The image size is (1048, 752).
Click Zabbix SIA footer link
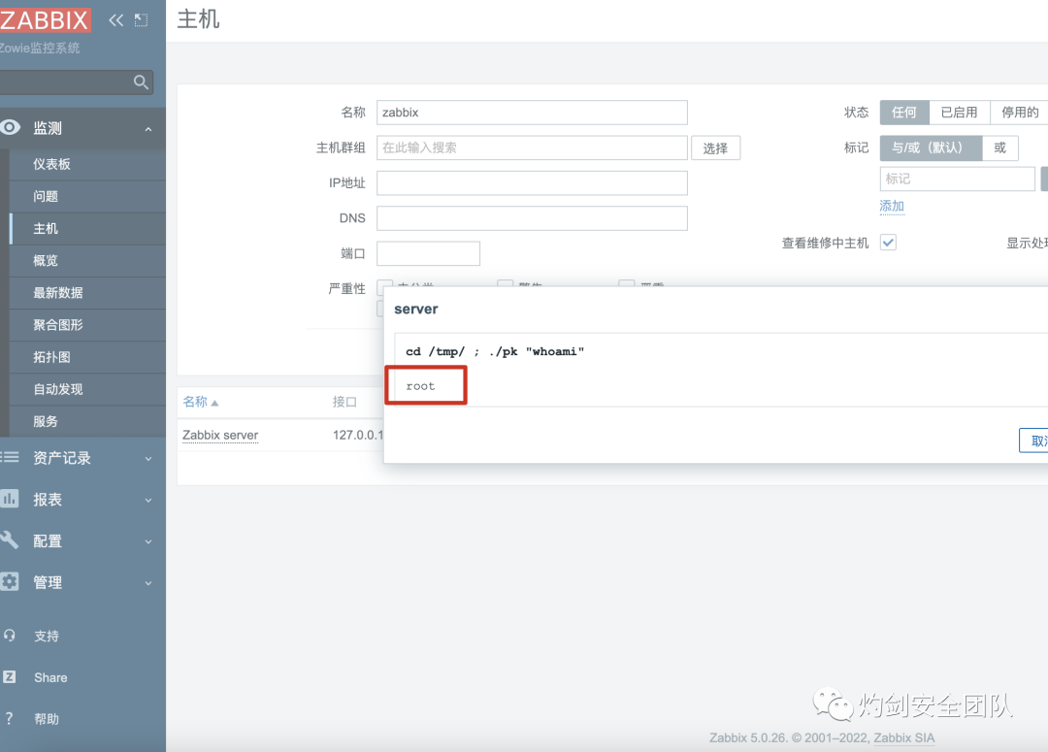(903, 737)
